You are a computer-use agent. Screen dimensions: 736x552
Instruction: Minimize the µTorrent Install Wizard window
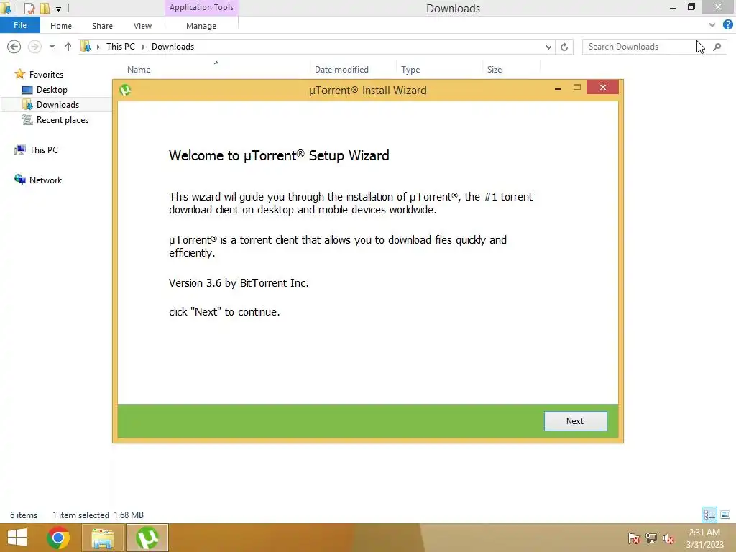[558, 88]
